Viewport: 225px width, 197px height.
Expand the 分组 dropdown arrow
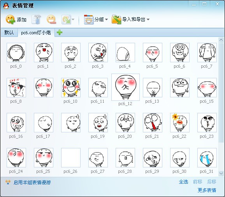[x=106, y=19]
